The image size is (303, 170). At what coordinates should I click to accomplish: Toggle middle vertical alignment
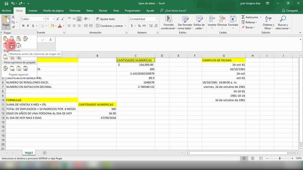tap(74, 19)
